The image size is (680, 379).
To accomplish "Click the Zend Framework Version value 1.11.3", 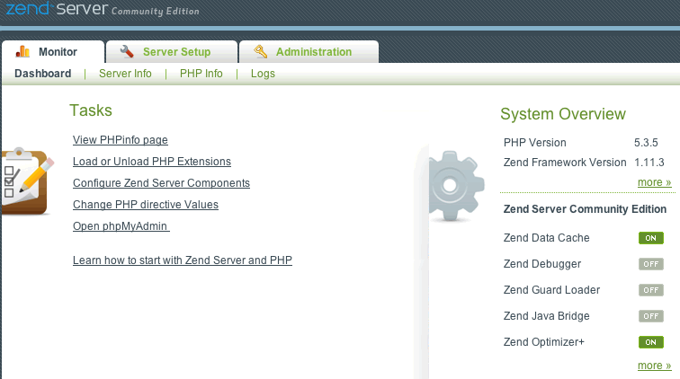I will click(x=649, y=163).
